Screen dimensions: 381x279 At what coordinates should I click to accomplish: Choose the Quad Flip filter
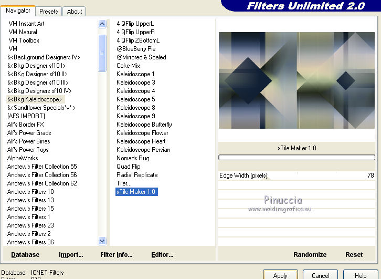pos(128,167)
